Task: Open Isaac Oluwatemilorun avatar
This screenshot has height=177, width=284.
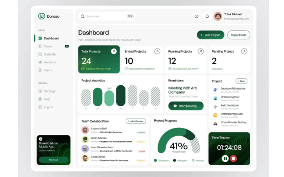Action: tap(85, 149)
